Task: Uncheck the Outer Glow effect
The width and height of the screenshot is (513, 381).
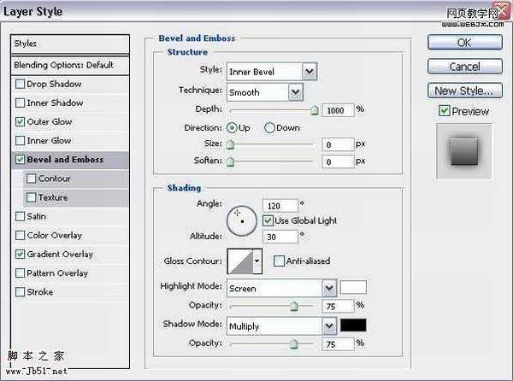Action: 20,122
